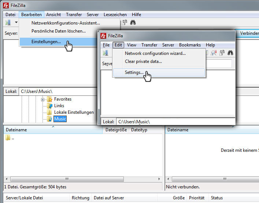Open the Ansicht menu
Viewport: 259px width, 203px height.
tap(53, 15)
